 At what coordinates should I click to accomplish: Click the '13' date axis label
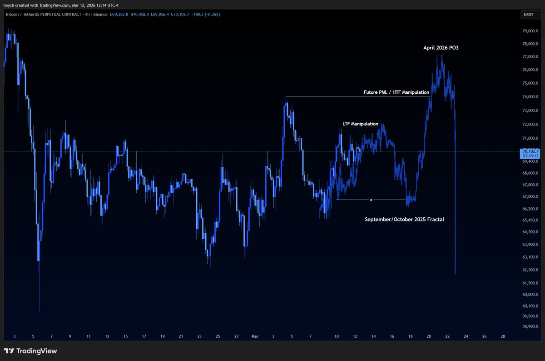tap(107, 336)
